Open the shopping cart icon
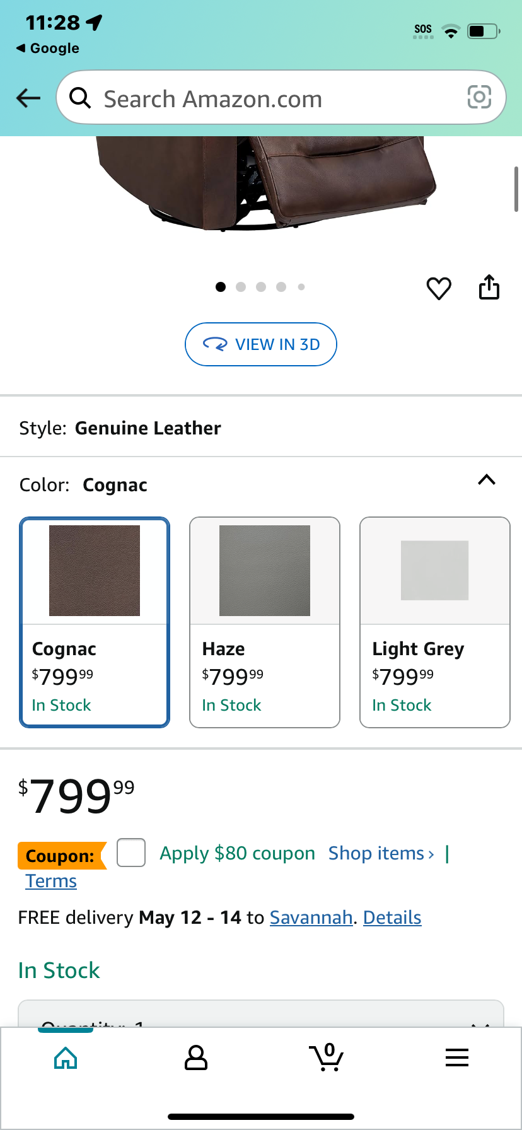Viewport: 522px width, 1130px height. point(327,1057)
